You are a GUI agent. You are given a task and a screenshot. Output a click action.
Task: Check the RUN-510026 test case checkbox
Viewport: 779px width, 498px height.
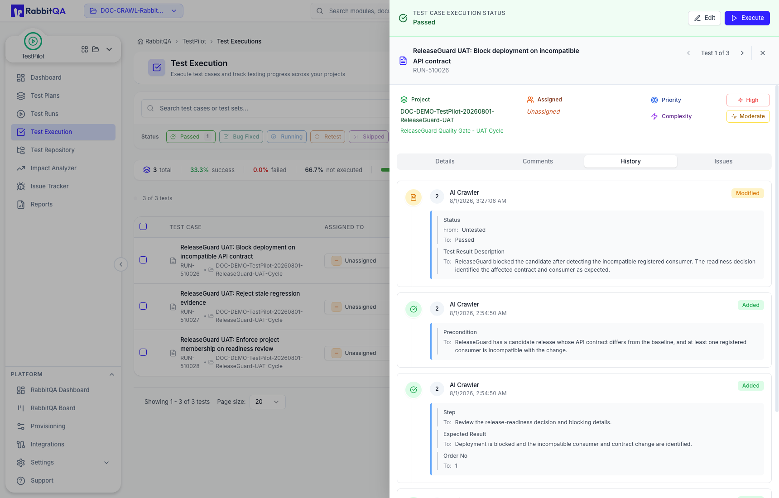coord(143,260)
